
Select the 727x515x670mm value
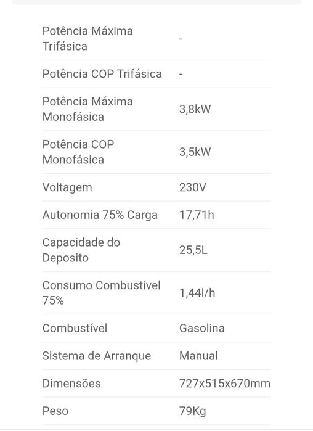225,384
